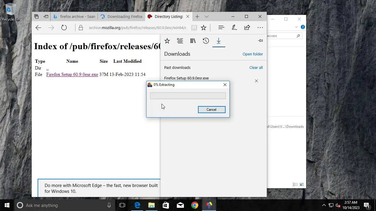Open Edge from the taskbar
The image size is (376, 211).
click(137, 205)
